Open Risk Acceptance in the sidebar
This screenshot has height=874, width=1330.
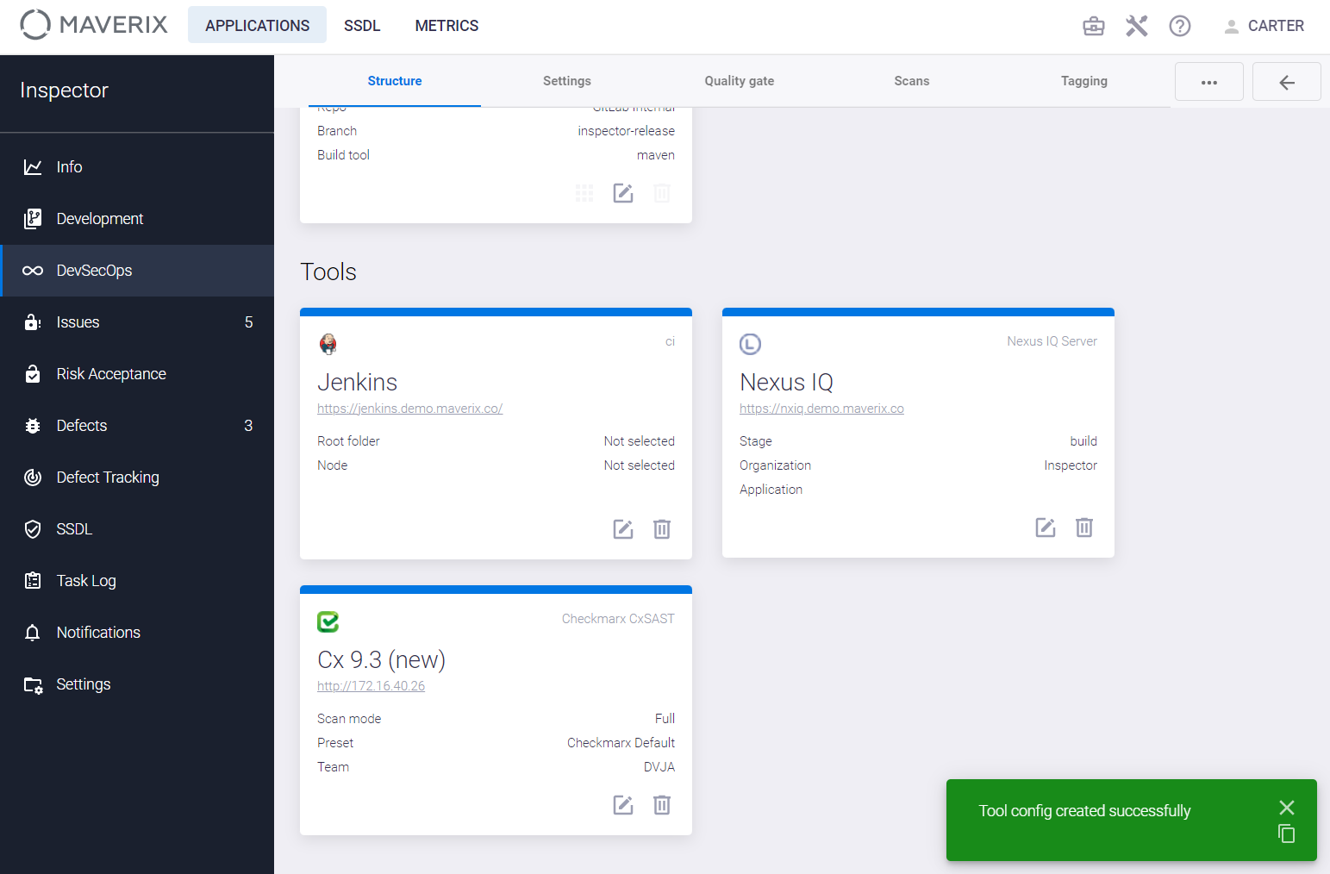click(x=137, y=374)
